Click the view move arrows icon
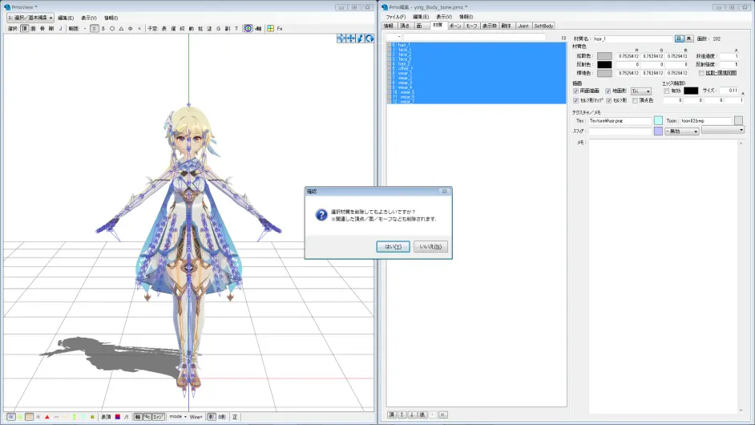This screenshot has height=425, width=755. coord(341,38)
